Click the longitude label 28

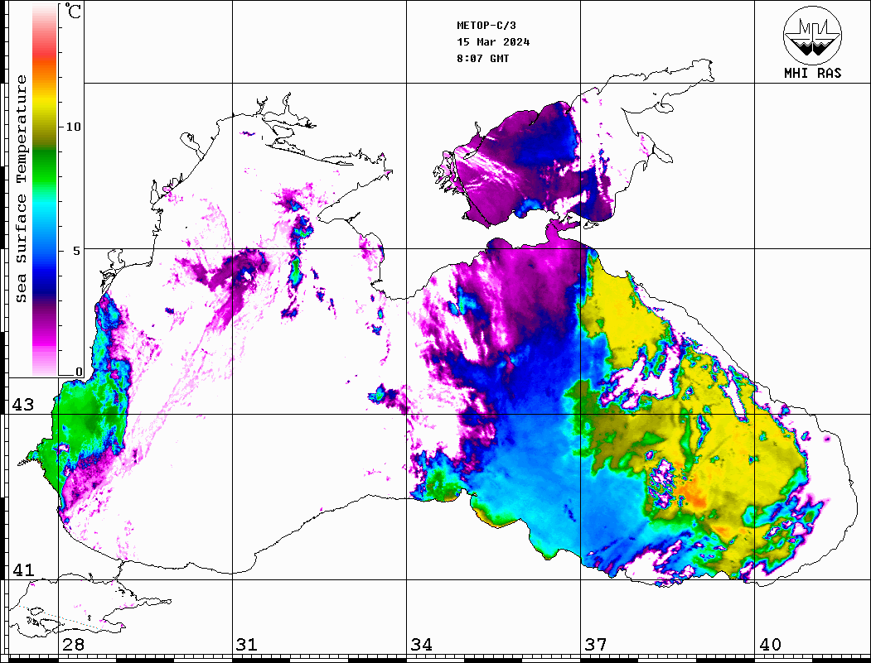coord(73,645)
